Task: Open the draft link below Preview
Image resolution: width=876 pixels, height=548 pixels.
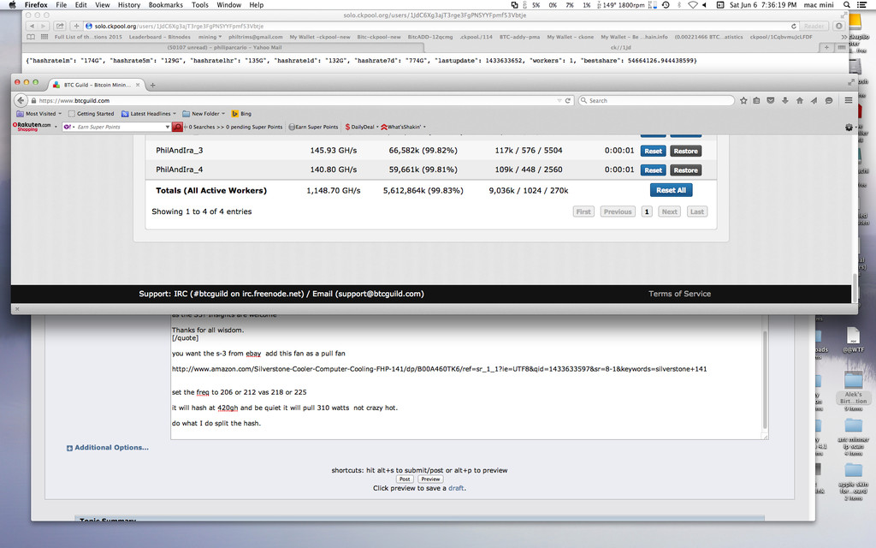Action: click(456, 488)
